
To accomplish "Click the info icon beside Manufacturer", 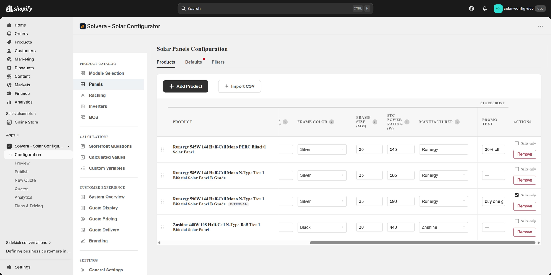I will click(x=457, y=122).
